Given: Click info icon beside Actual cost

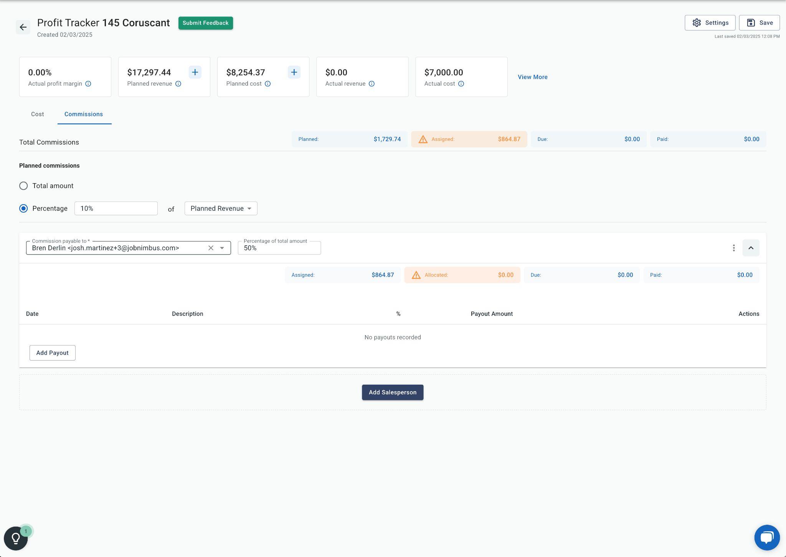Looking at the screenshot, I should point(461,84).
